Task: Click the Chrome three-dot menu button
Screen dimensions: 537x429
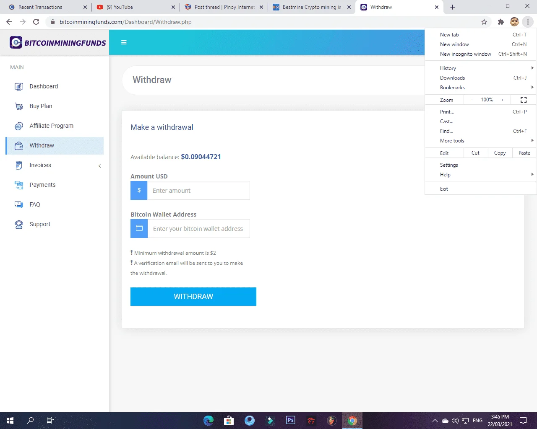Action: 528,22
